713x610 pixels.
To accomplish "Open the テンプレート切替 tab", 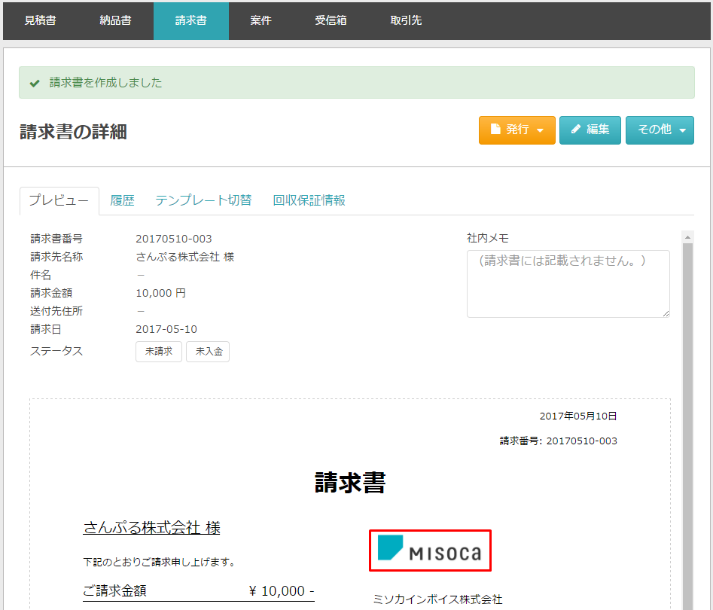I will [x=203, y=200].
